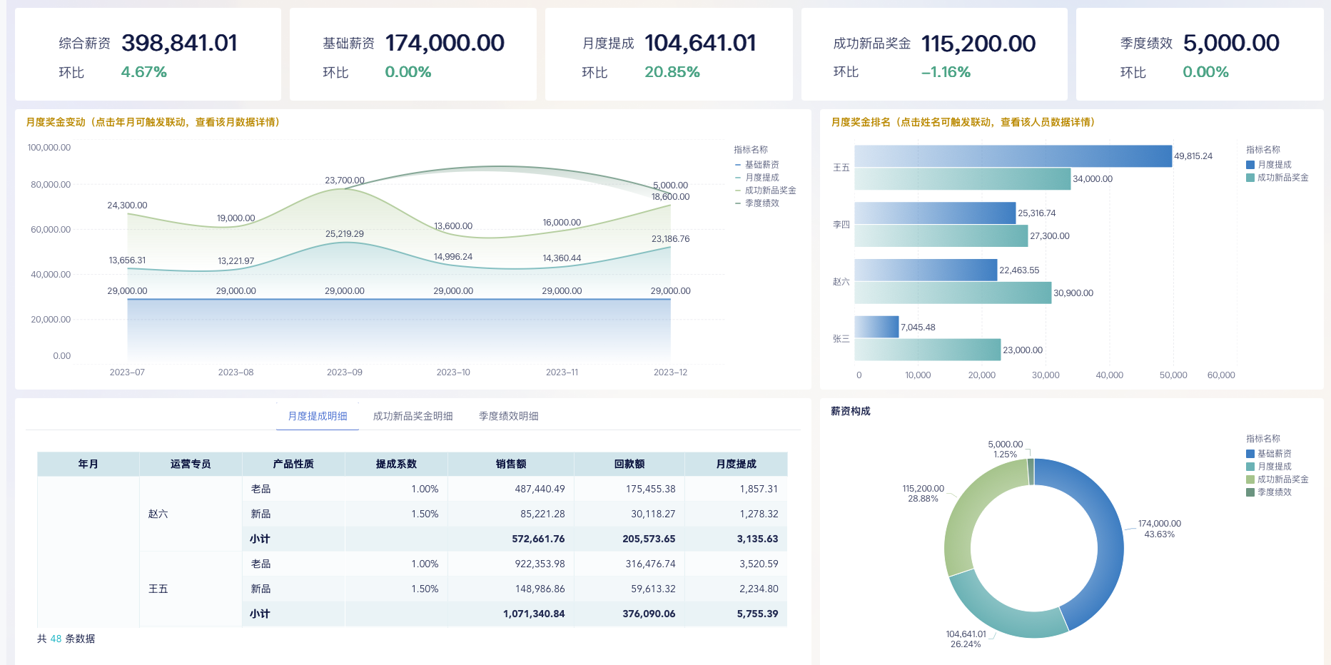Toggle 月度提成 legend swatch in 月度奖金排名

(1250, 165)
